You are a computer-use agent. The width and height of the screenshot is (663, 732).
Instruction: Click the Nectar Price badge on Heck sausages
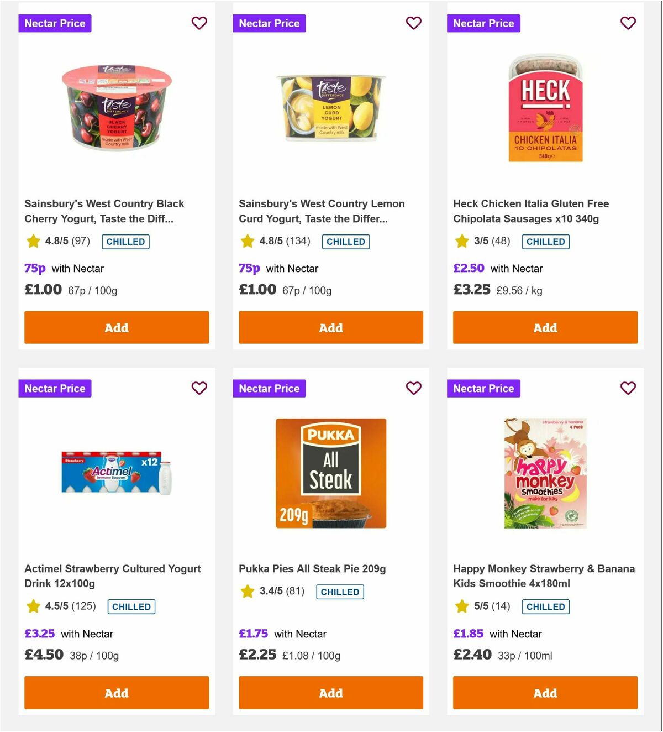483,23
